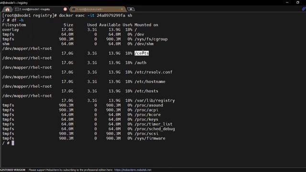This screenshot has height=172, width=306.
Task: Click the /proc/sched_debug mount entry
Action: point(155,129)
